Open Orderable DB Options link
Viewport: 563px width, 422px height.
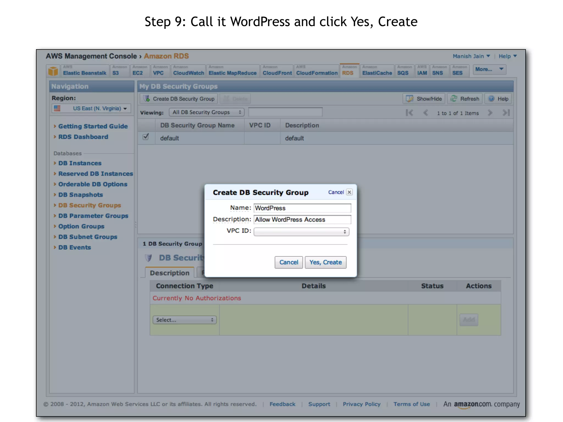tap(93, 184)
